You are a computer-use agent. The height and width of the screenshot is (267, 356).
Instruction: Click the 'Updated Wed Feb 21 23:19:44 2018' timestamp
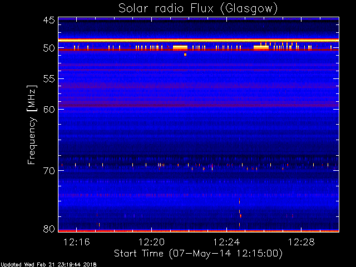(x=48, y=265)
